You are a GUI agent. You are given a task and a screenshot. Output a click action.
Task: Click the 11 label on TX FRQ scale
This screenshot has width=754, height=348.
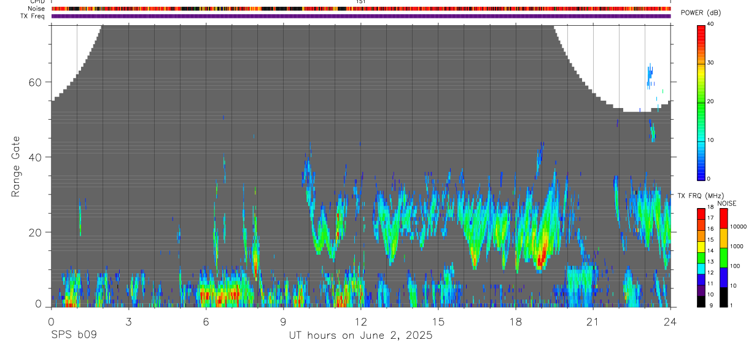(x=710, y=284)
